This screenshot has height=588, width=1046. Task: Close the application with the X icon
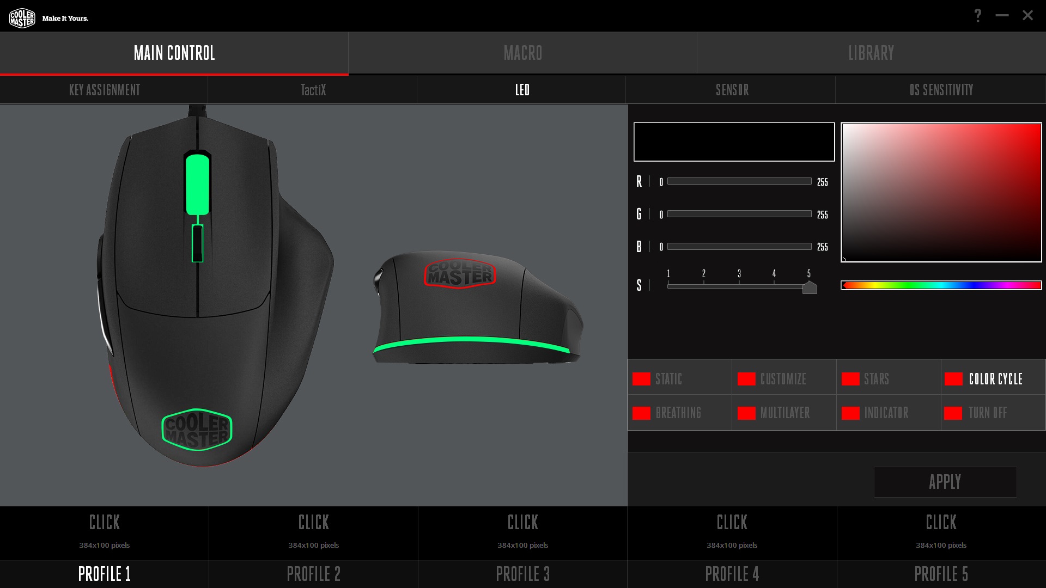1027,15
